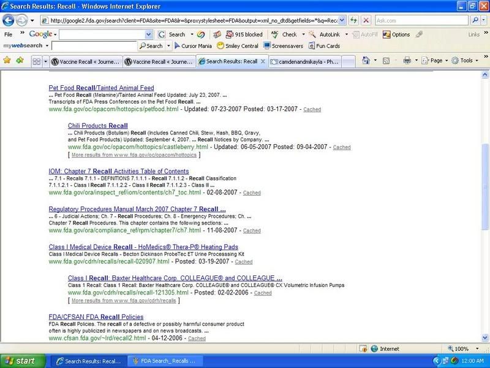Click the highlighter pencil icon on Google toolbar
The width and height of the screenshot is (490, 368).
click(x=419, y=34)
